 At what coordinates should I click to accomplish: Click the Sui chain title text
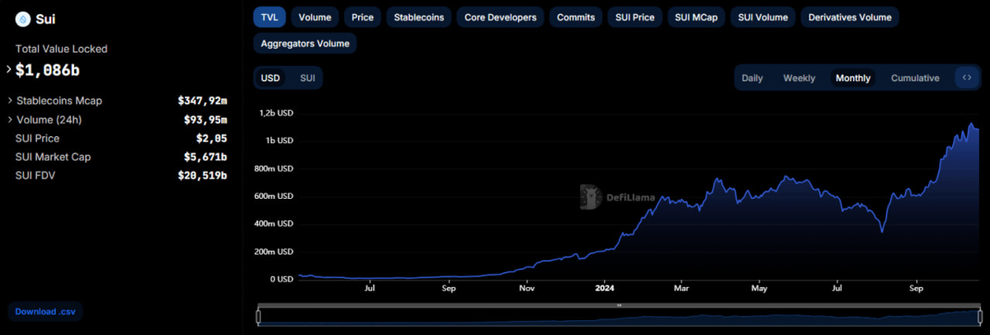click(x=46, y=19)
